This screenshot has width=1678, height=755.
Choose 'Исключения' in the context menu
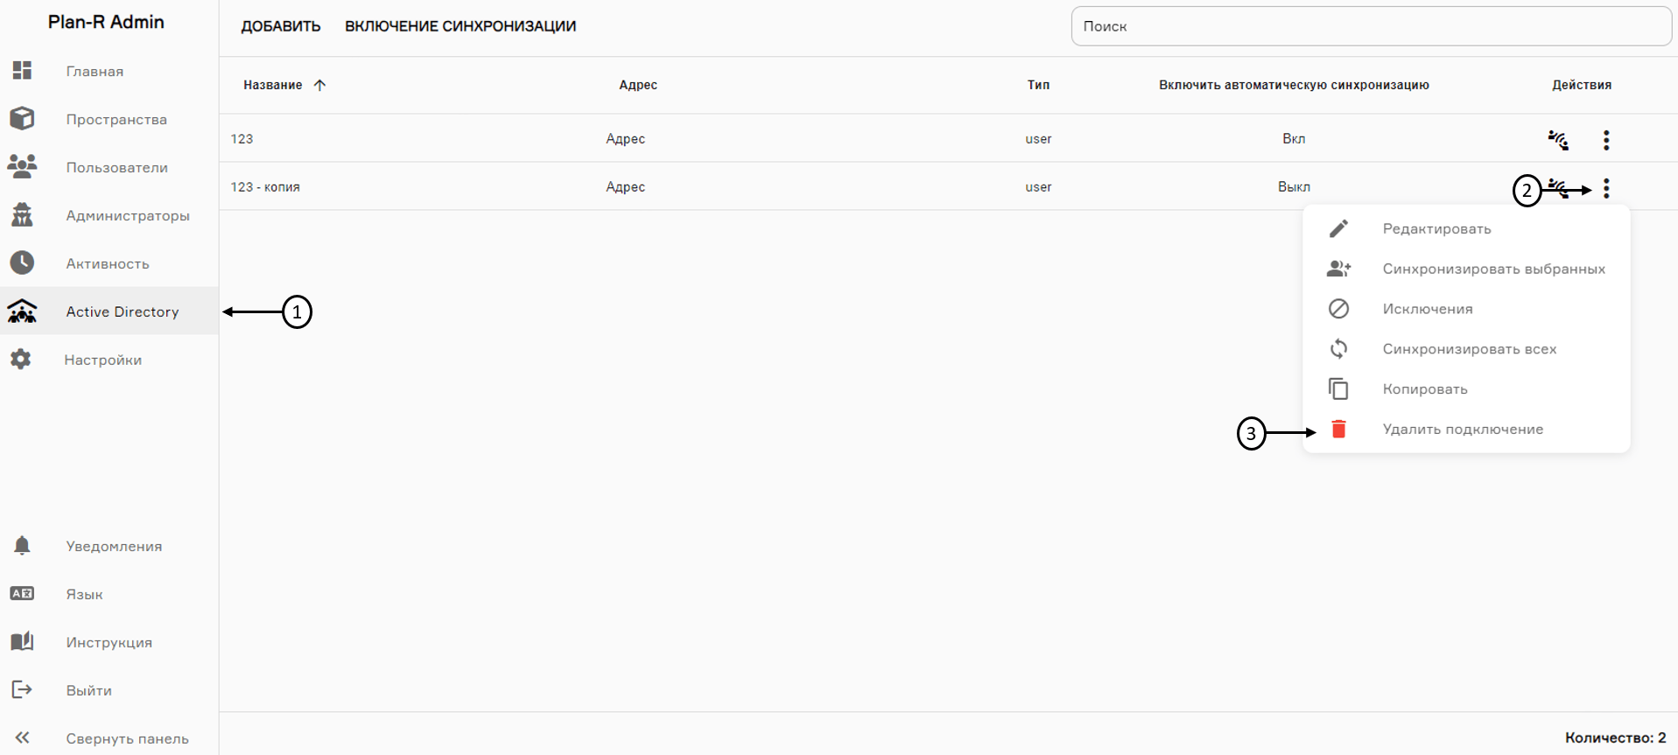point(1427,310)
